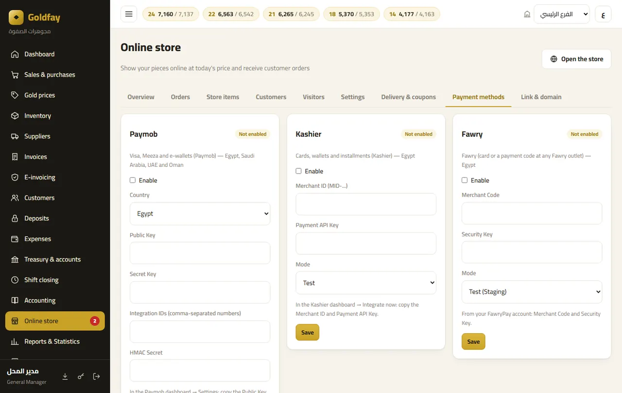Click the Inventory box icon
This screenshot has height=393, width=622.
15,116
